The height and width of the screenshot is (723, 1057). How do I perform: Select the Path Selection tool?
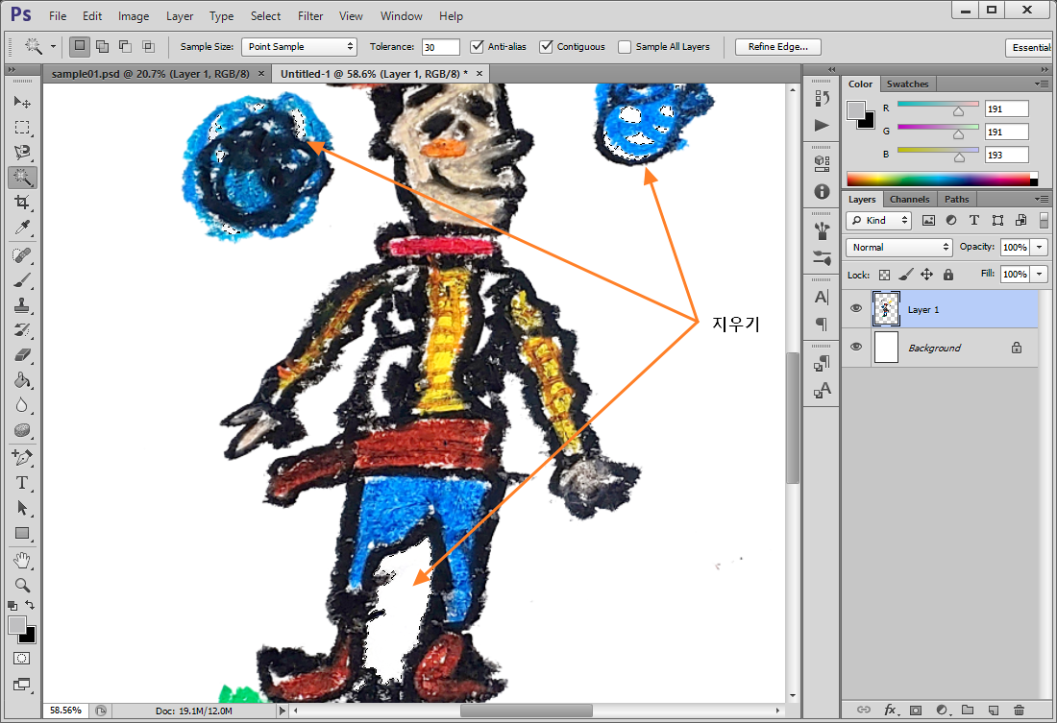(x=21, y=508)
